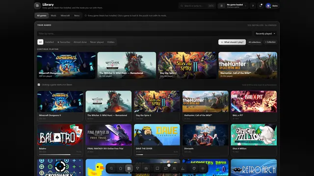Select the Crosshair V2 card
This screenshot has height=176, width=314.
[60, 167]
